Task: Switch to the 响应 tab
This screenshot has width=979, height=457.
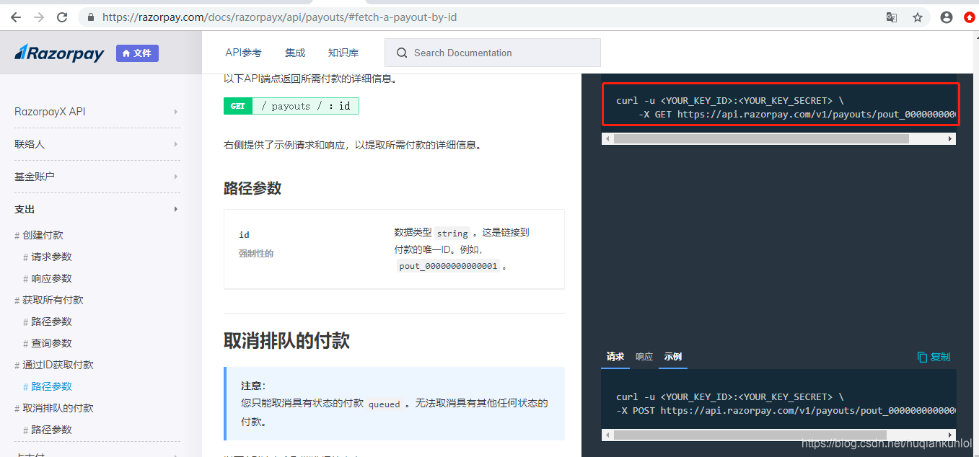Action: (x=644, y=357)
